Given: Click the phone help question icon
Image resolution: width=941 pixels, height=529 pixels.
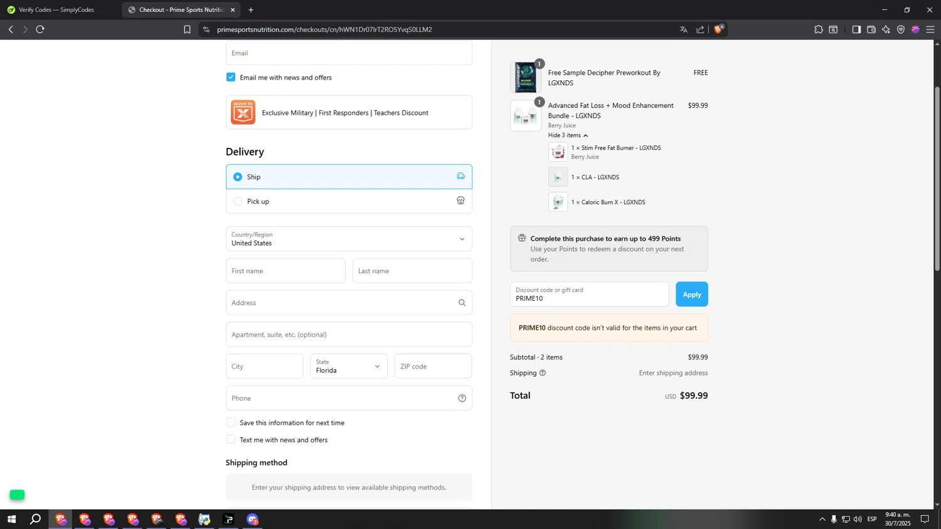Looking at the screenshot, I should click(x=462, y=398).
